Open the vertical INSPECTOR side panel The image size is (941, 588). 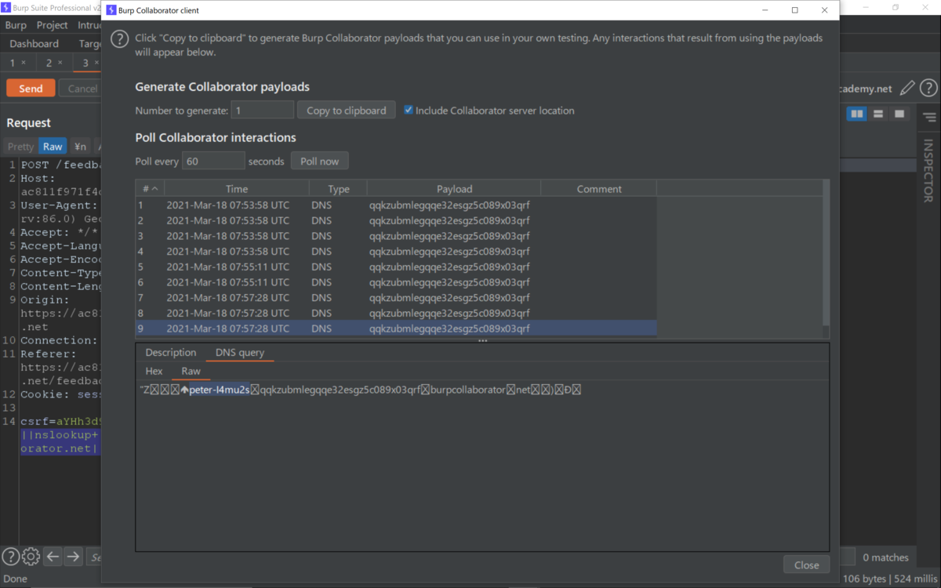pos(928,171)
